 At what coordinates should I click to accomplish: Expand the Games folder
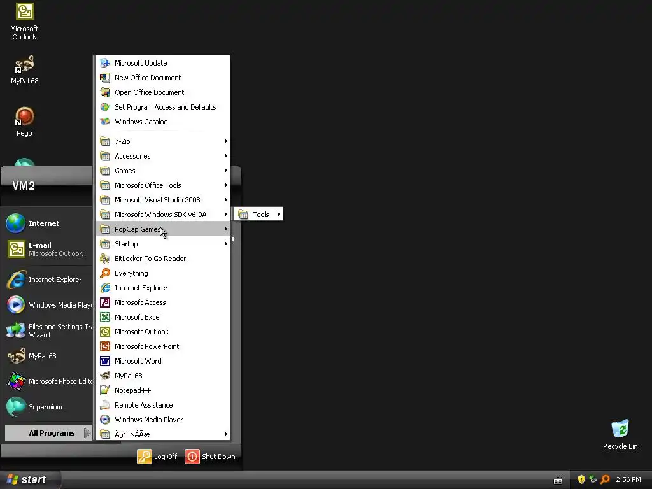point(162,171)
